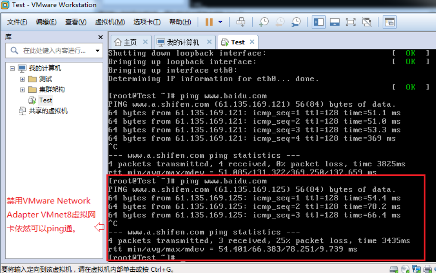Click the hard disk status bar icon
This screenshot has height=273, width=436.
coord(394,269)
